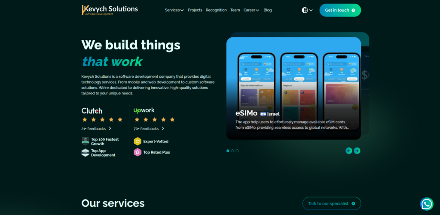Click the Clutch five-star rating
This screenshot has width=440, height=215.
pos(102,120)
